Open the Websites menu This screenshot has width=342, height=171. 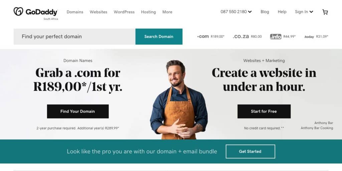coord(99,12)
